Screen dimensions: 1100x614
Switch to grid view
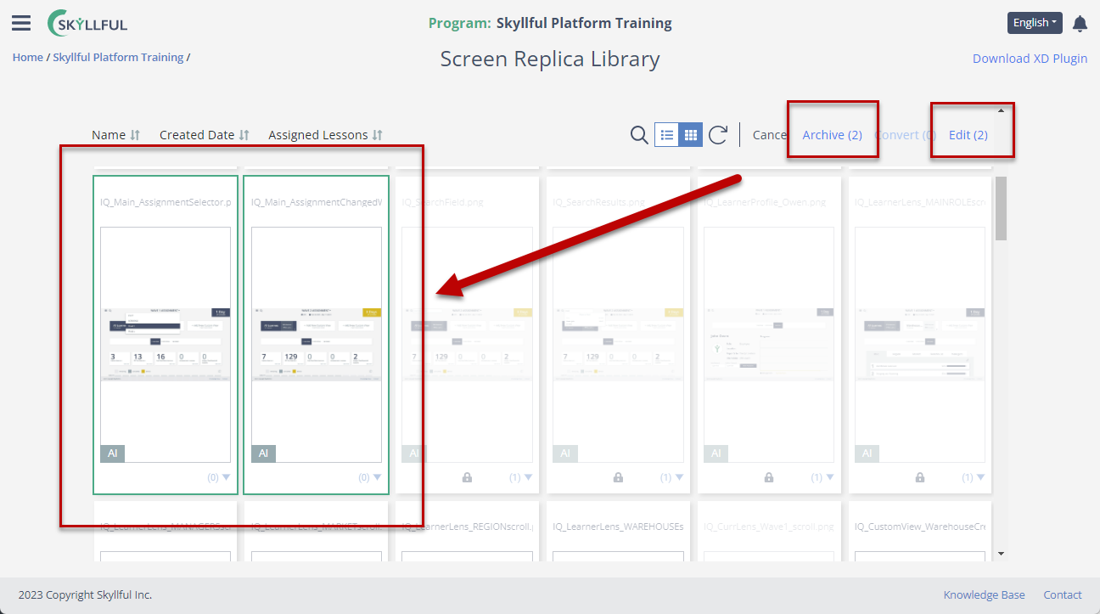coord(690,134)
